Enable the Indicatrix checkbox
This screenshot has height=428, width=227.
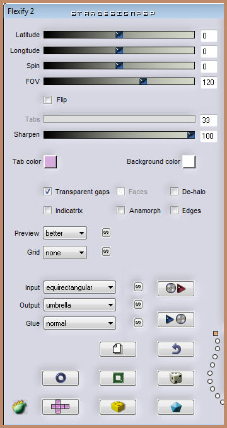[x=47, y=211]
